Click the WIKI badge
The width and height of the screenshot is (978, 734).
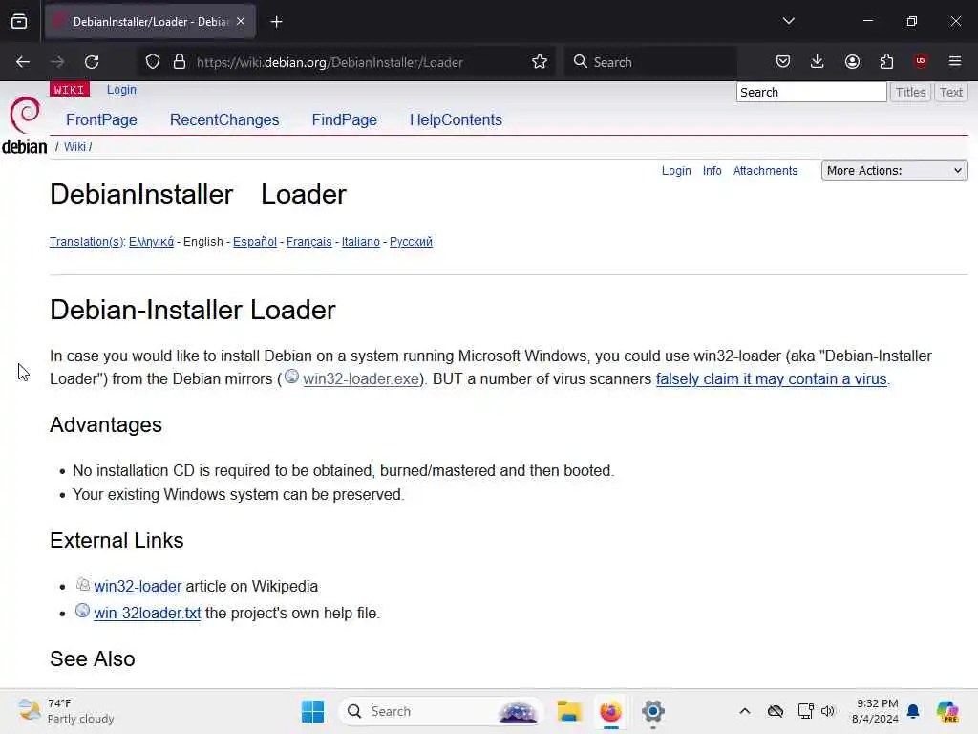[69, 89]
